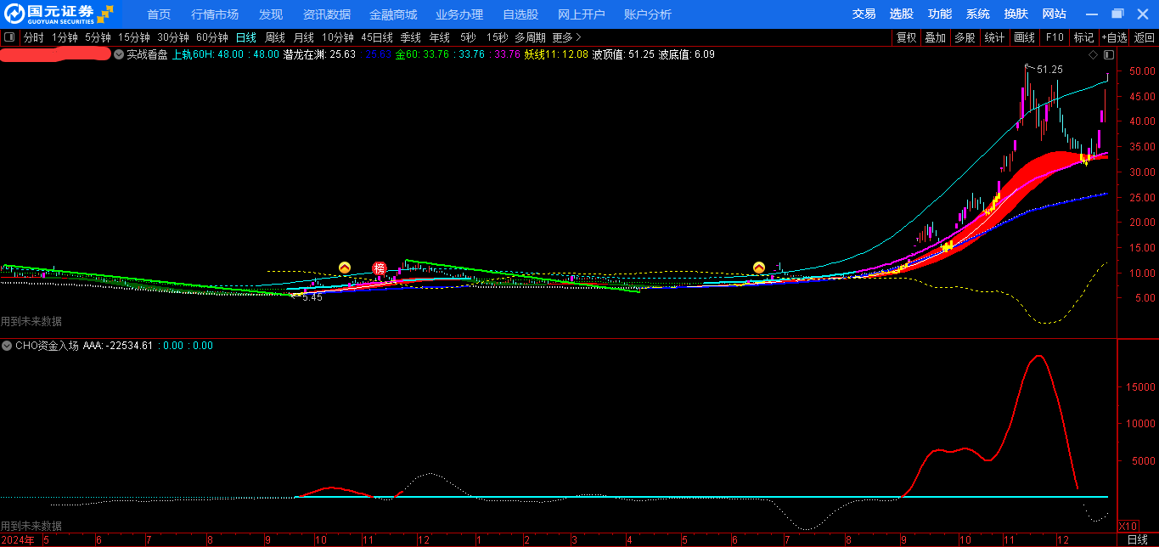Switch to the 周线 weekly period tab

click(x=274, y=37)
